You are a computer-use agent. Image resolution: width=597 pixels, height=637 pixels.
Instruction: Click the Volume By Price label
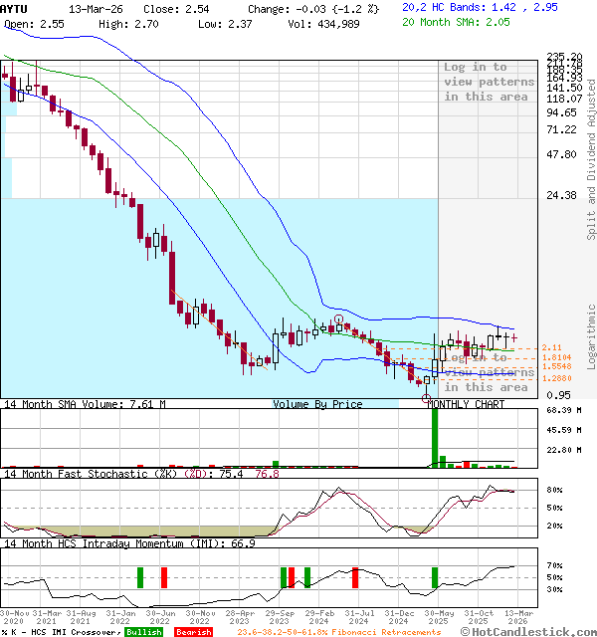(x=317, y=404)
